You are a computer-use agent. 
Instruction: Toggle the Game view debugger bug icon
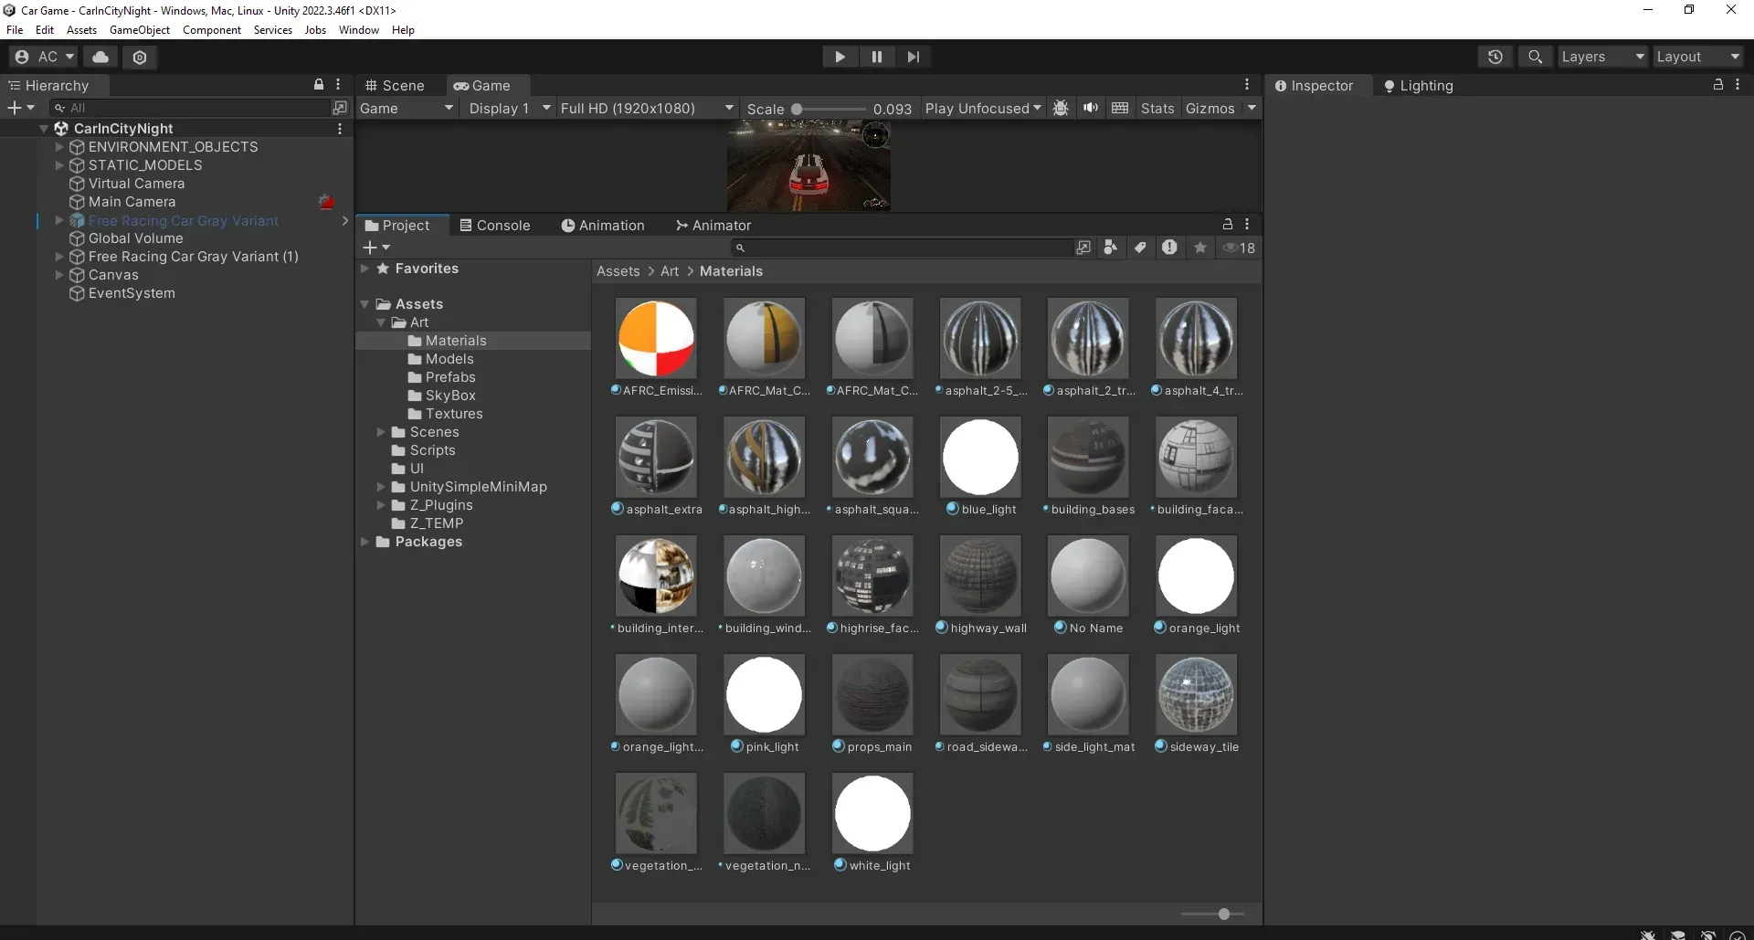1061,108
